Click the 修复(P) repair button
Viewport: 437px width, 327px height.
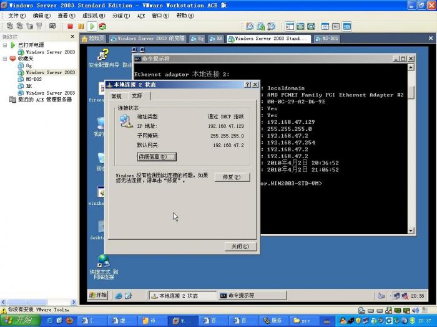(232, 177)
